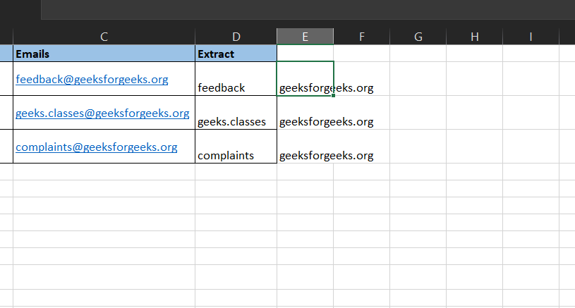Select cell containing feedback text
Screen dimensions: 575x308
click(x=236, y=79)
